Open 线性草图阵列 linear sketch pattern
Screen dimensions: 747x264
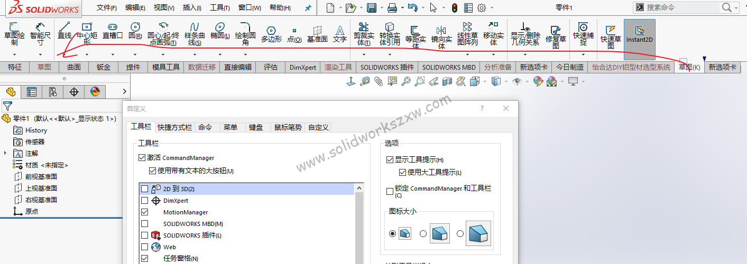(x=467, y=34)
